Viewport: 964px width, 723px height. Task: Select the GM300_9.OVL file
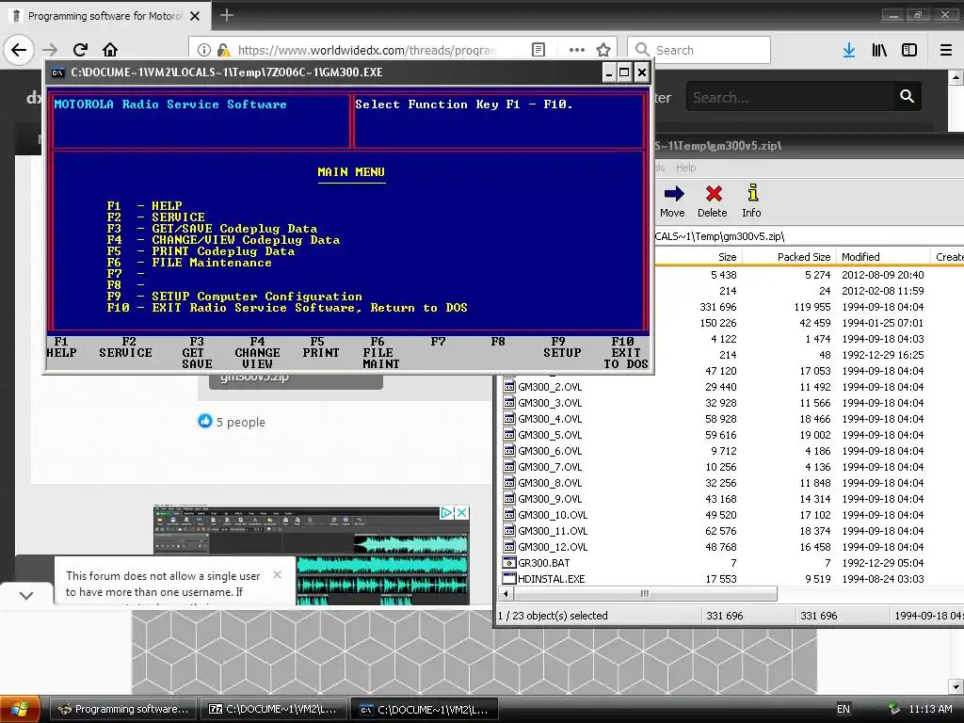click(543, 499)
